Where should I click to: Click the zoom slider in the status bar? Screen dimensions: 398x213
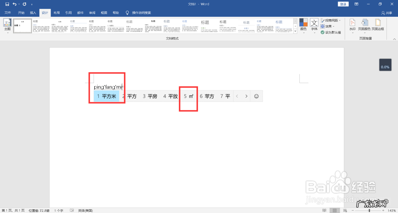[369, 211]
